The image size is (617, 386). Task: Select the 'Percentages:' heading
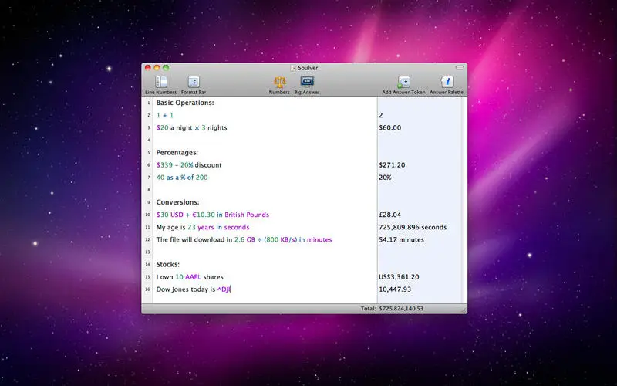tap(177, 152)
